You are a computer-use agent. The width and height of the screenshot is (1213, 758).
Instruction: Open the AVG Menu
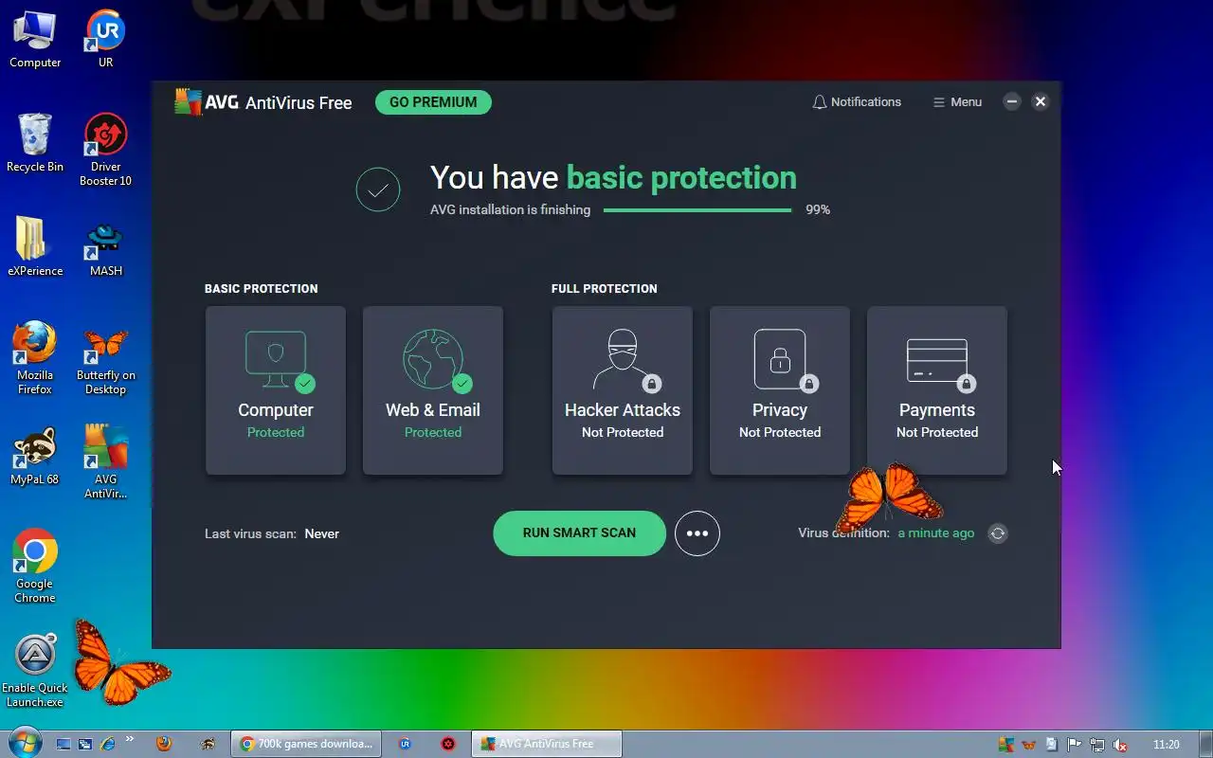click(957, 102)
